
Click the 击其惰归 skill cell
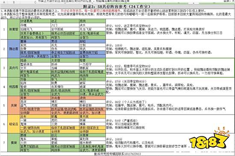65,87
